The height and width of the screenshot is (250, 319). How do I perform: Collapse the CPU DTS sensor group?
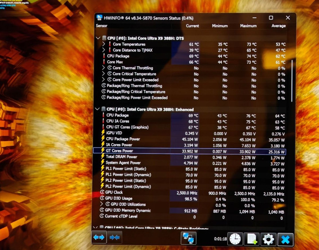[98, 38]
